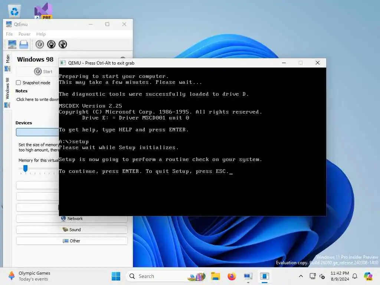Click inside the QEMU console screen
This screenshot has height=285, width=380.
(193, 141)
